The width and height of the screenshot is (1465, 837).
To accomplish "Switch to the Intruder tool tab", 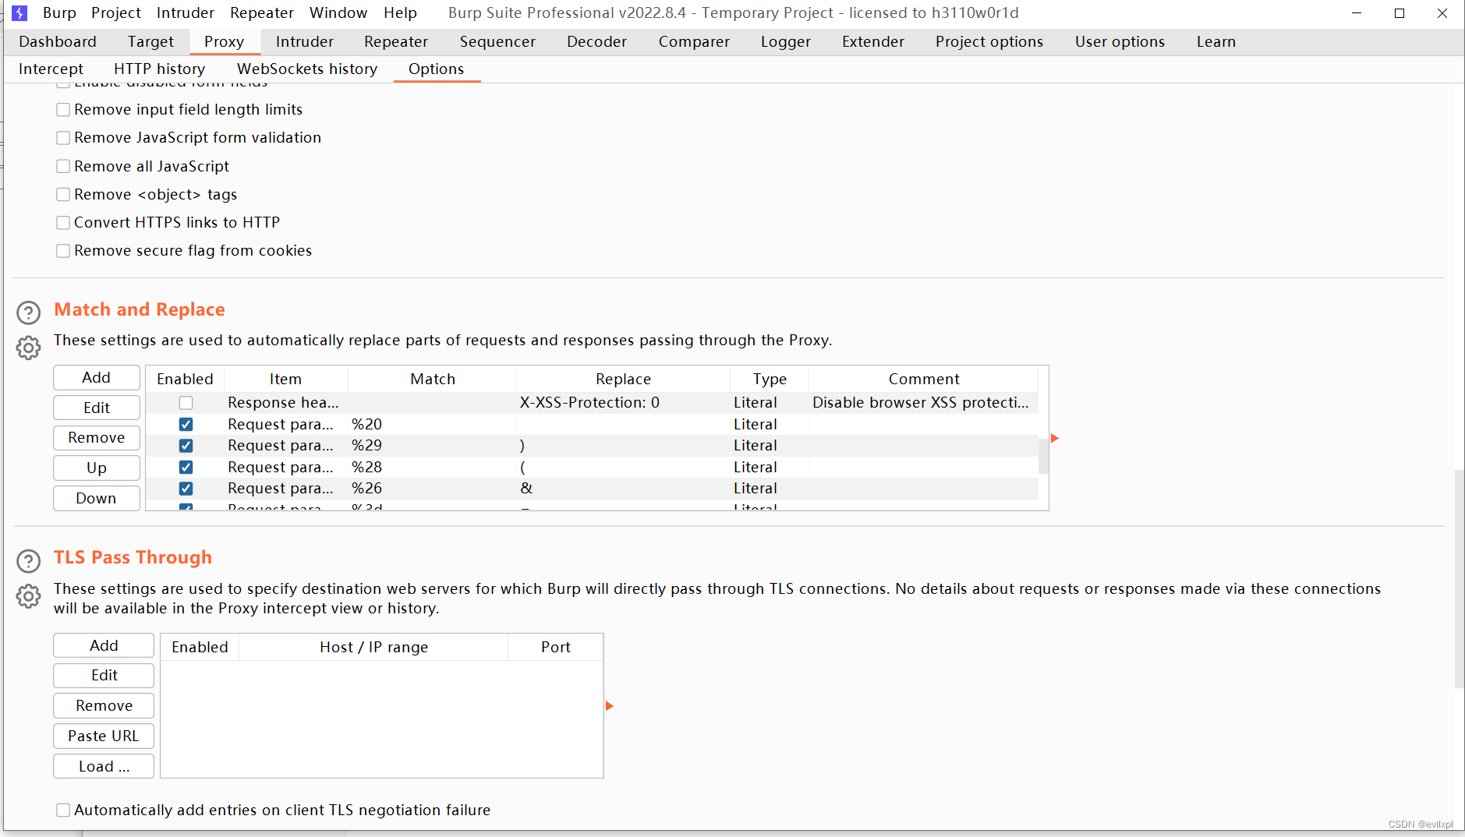I will (x=305, y=42).
